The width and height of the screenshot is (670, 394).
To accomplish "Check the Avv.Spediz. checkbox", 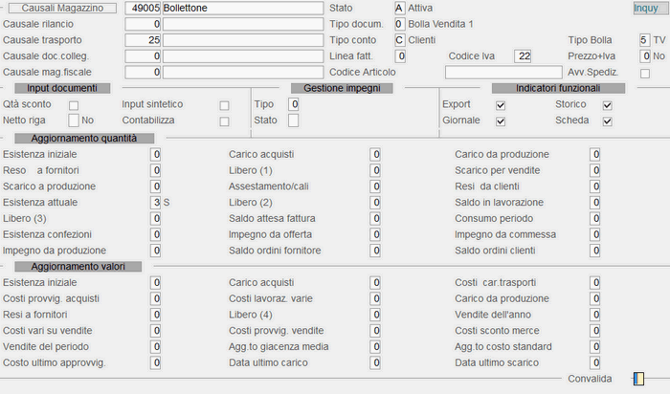I will pyautogui.click(x=645, y=74).
